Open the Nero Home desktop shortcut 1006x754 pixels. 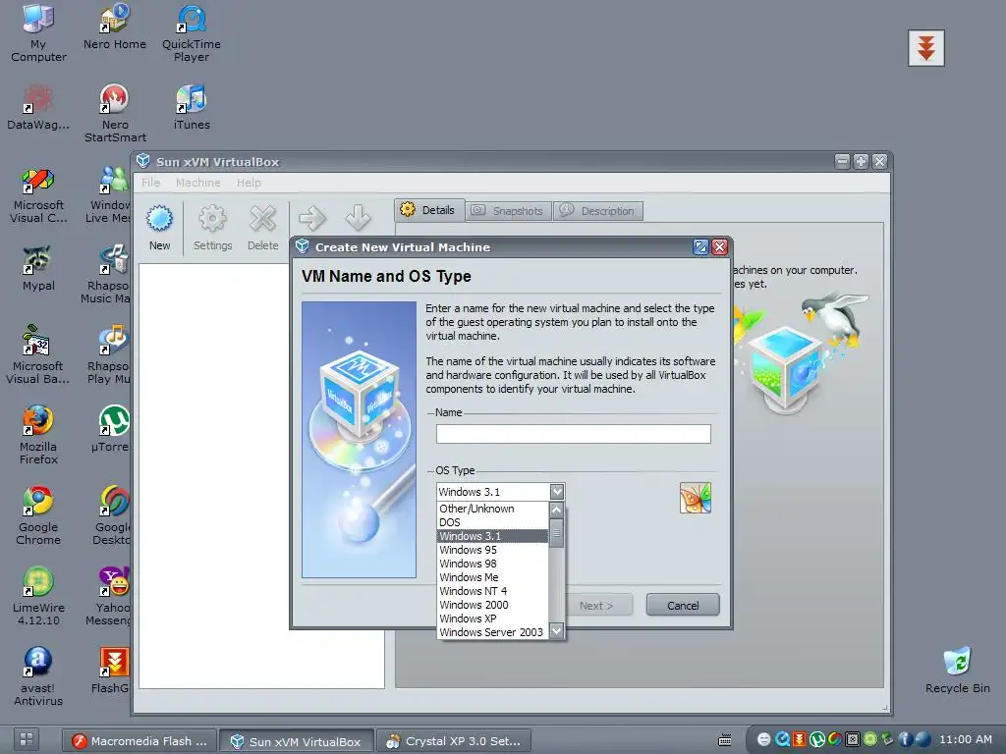click(x=115, y=27)
